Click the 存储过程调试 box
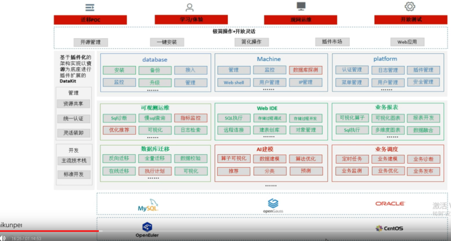The height and width of the screenshot is (241, 451). [270, 118]
